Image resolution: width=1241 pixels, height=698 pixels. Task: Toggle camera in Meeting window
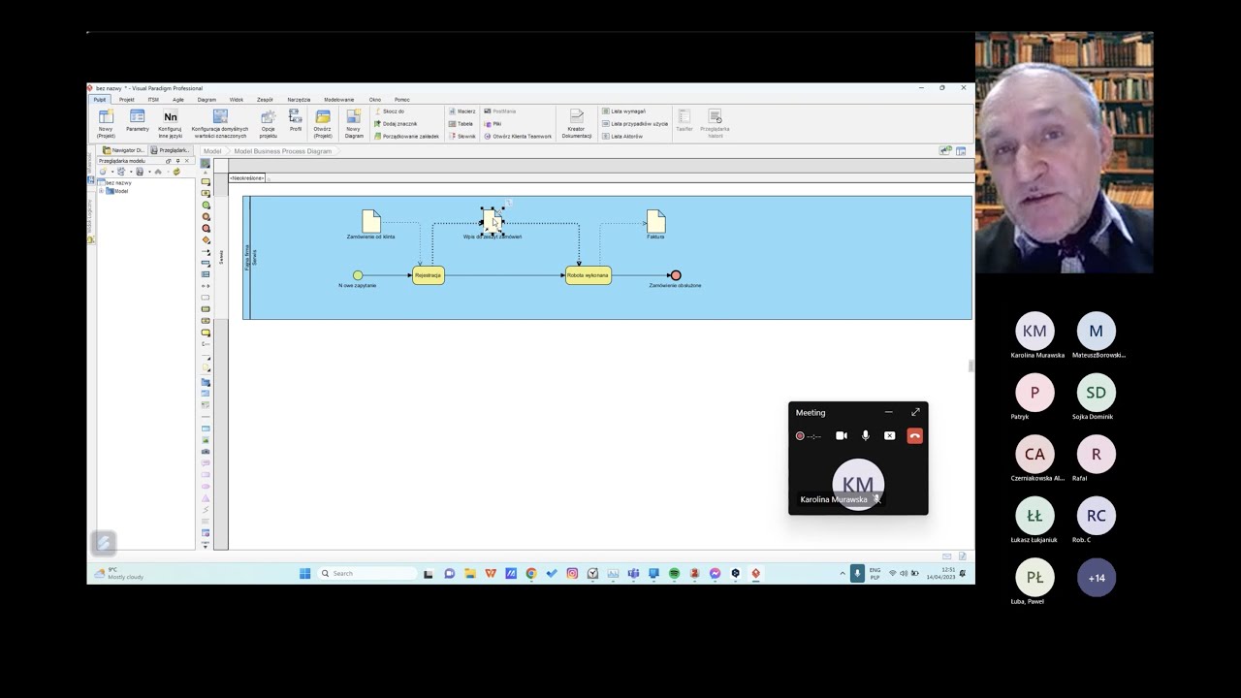click(x=842, y=436)
